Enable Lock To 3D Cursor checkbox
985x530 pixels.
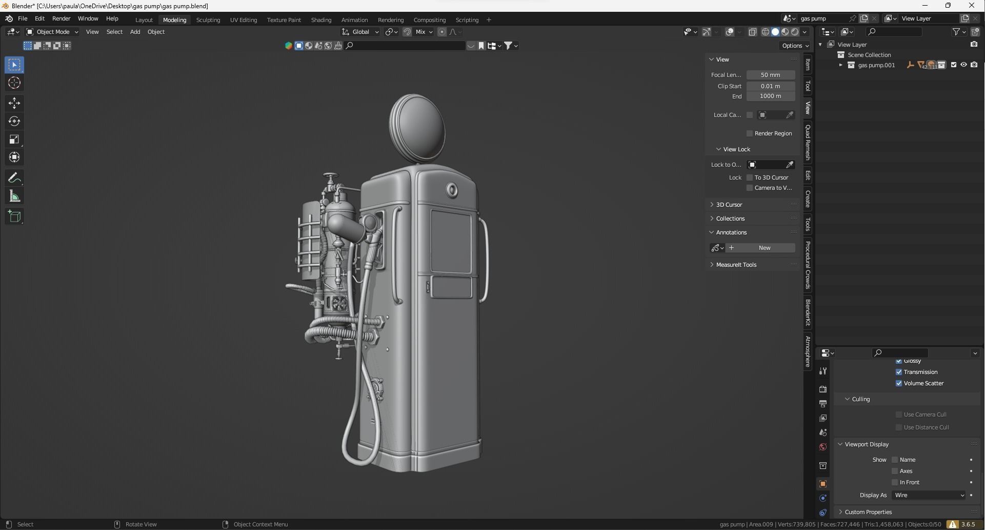tap(750, 178)
